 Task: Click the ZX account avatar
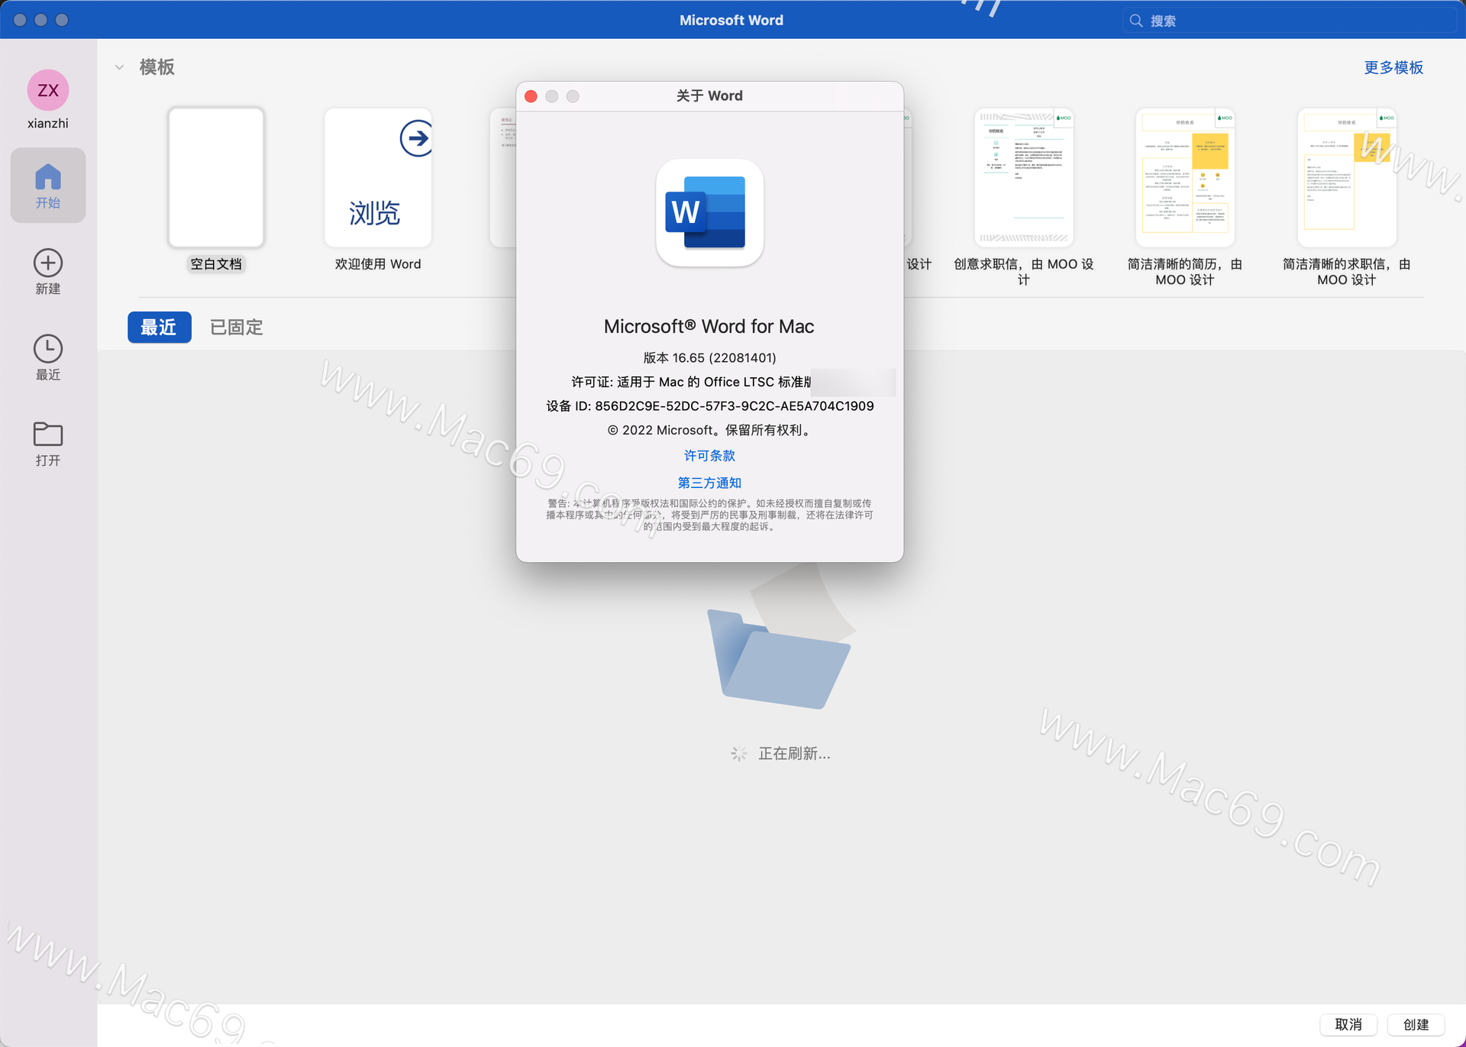click(x=47, y=90)
